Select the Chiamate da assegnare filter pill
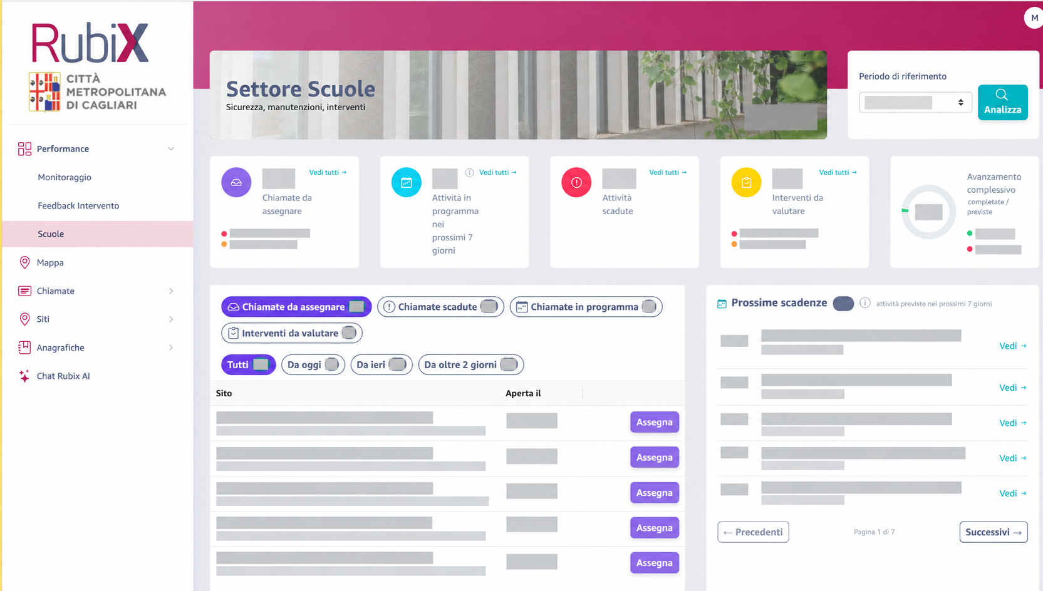The height and width of the screenshot is (591, 1043). point(296,307)
